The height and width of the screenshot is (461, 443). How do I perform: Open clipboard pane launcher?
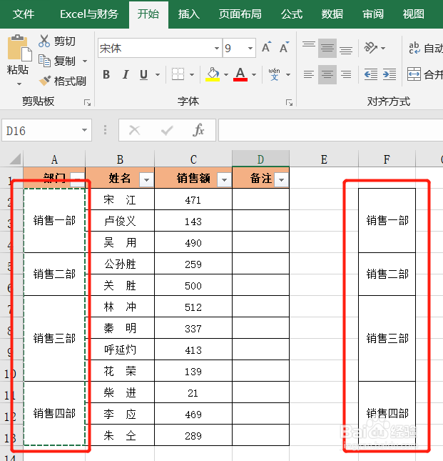coord(87,103)
